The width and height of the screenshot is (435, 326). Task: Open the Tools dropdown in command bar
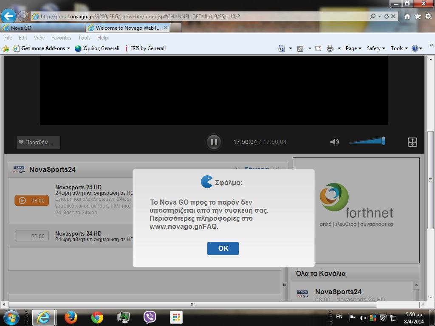click(x=399, y=48)
